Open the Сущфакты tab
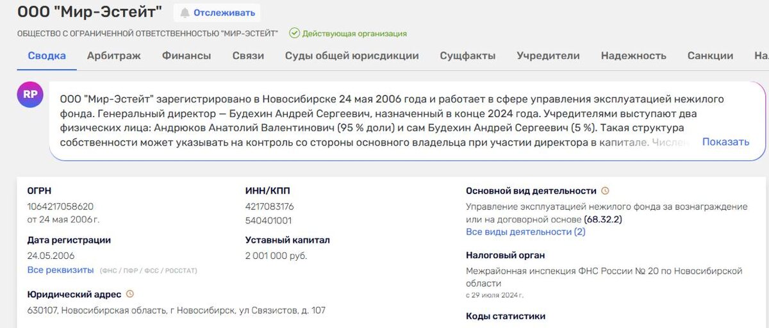Viewport: 769px width, 328px height. (467, 56)
